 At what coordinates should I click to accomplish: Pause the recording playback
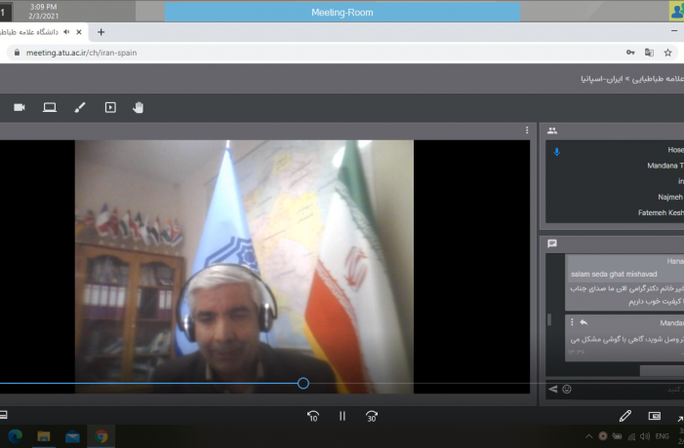(x=342, y=416)
